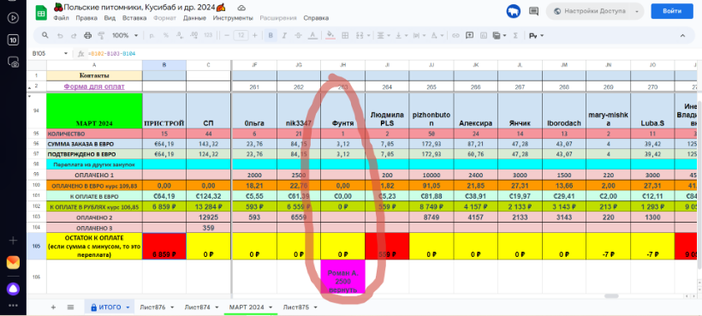Open the search the menus magnifier
The image size is (702, 316).
pyautogui.click(x=45, y=35)
